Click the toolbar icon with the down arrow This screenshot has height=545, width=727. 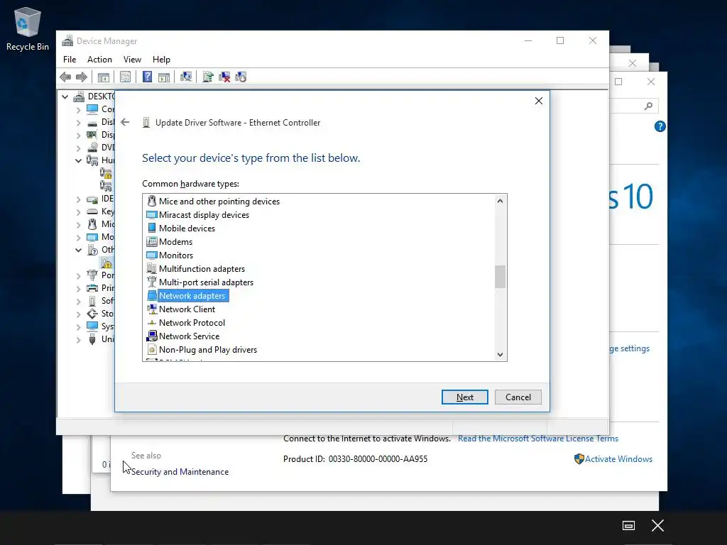pos(241,77)
